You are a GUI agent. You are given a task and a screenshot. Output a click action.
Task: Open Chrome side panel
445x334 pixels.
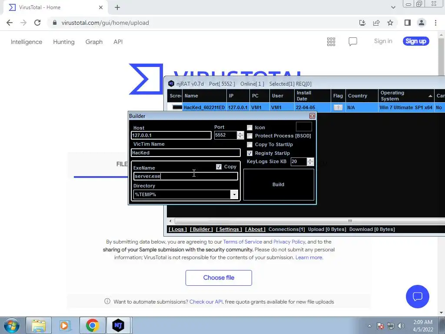[408, 23]
